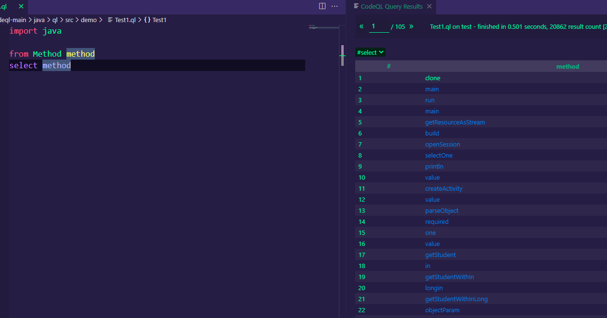Screen dimensions: 607x318
Task: Open the getResourceAsStream result link
Action: tap(455, 122)
